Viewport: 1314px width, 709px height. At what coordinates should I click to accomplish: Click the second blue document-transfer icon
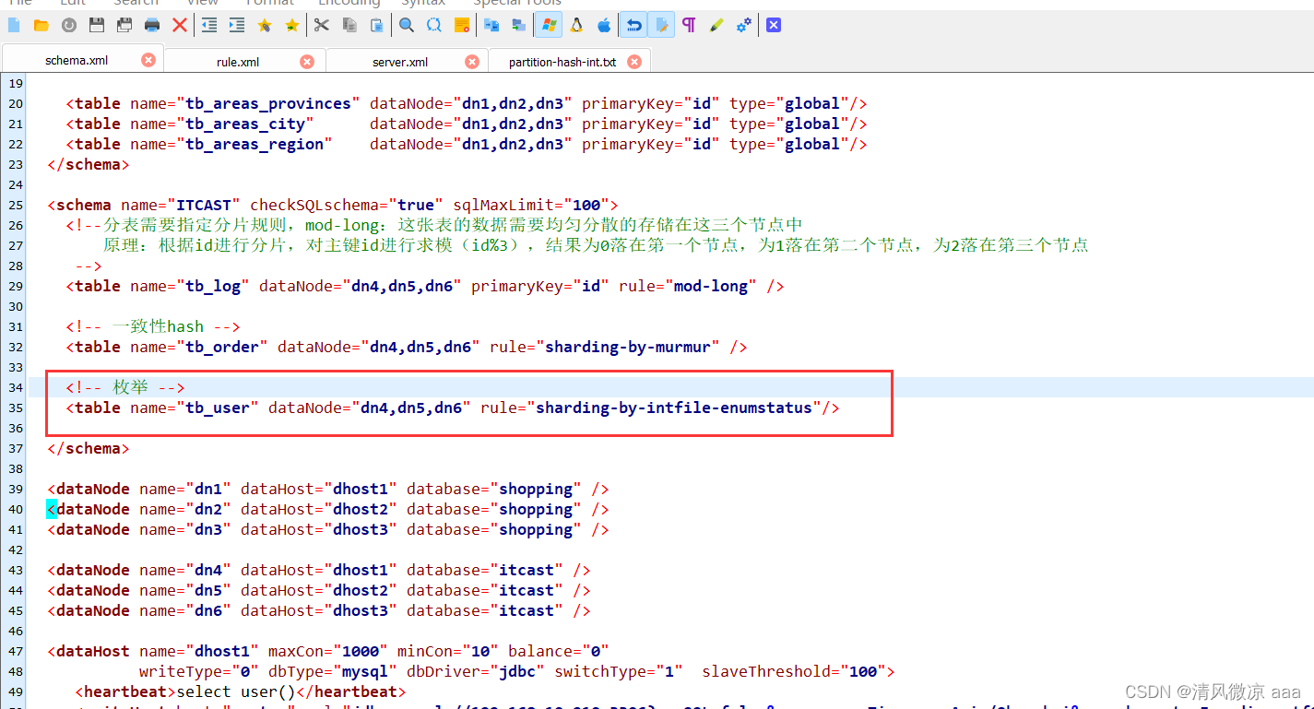click(x=519, y=26)
